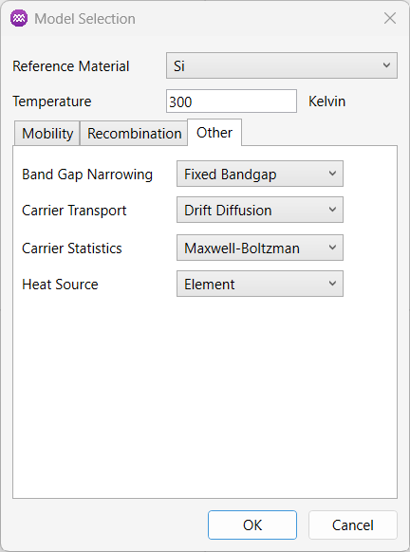The width and height of the screenshot is (410, 552).
Task: Click the Temperature input field with 300
Action: click(232, 101)
